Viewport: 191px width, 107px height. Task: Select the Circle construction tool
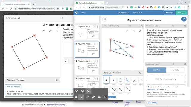pyautogui.click(x=121, y=80)
